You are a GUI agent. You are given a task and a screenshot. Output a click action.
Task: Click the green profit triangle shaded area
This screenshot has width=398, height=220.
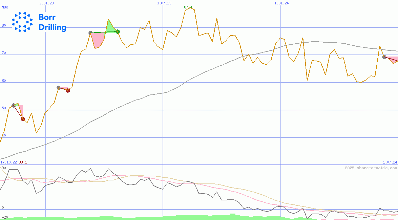click(110, 28)
